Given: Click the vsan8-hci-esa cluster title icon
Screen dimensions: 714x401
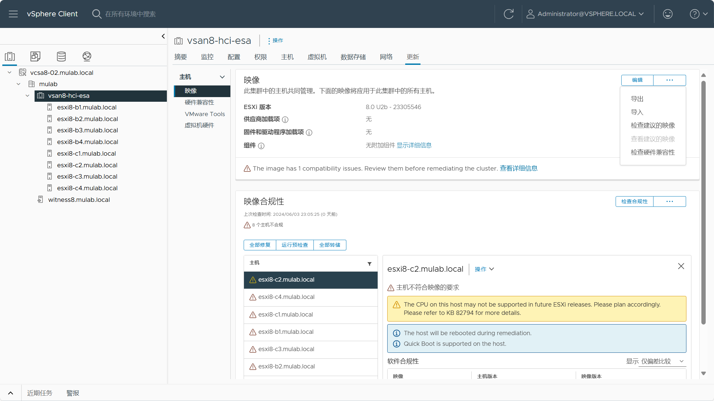Looking at the screenshot, I should pyautogui.click(x=178, y=41).
